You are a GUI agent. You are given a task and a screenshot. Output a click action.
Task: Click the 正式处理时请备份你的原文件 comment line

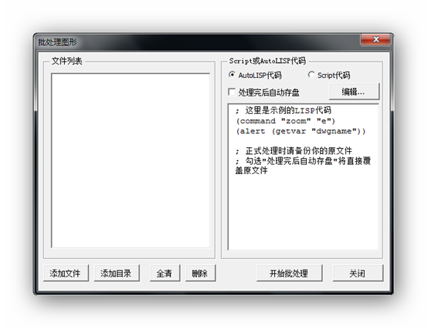click(294, 150)
